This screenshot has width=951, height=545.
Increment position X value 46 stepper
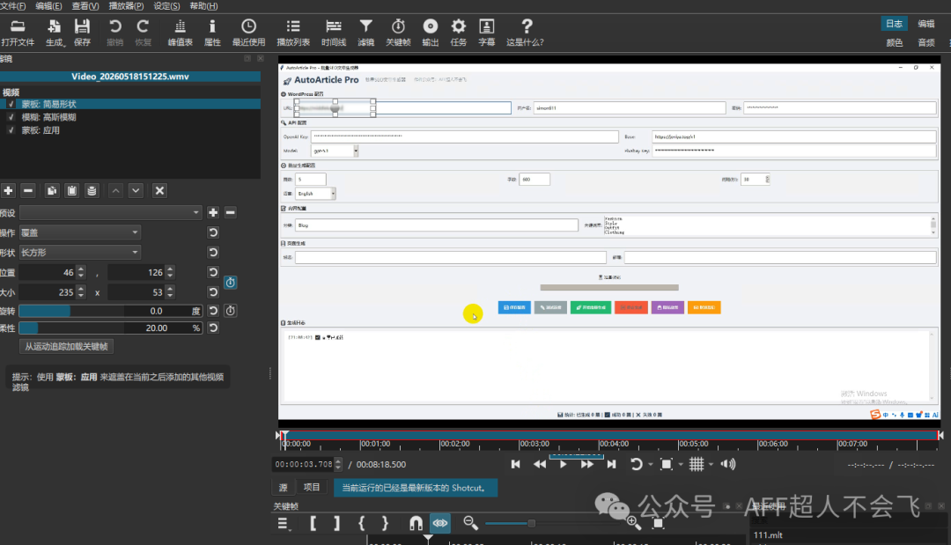(81, 269)
